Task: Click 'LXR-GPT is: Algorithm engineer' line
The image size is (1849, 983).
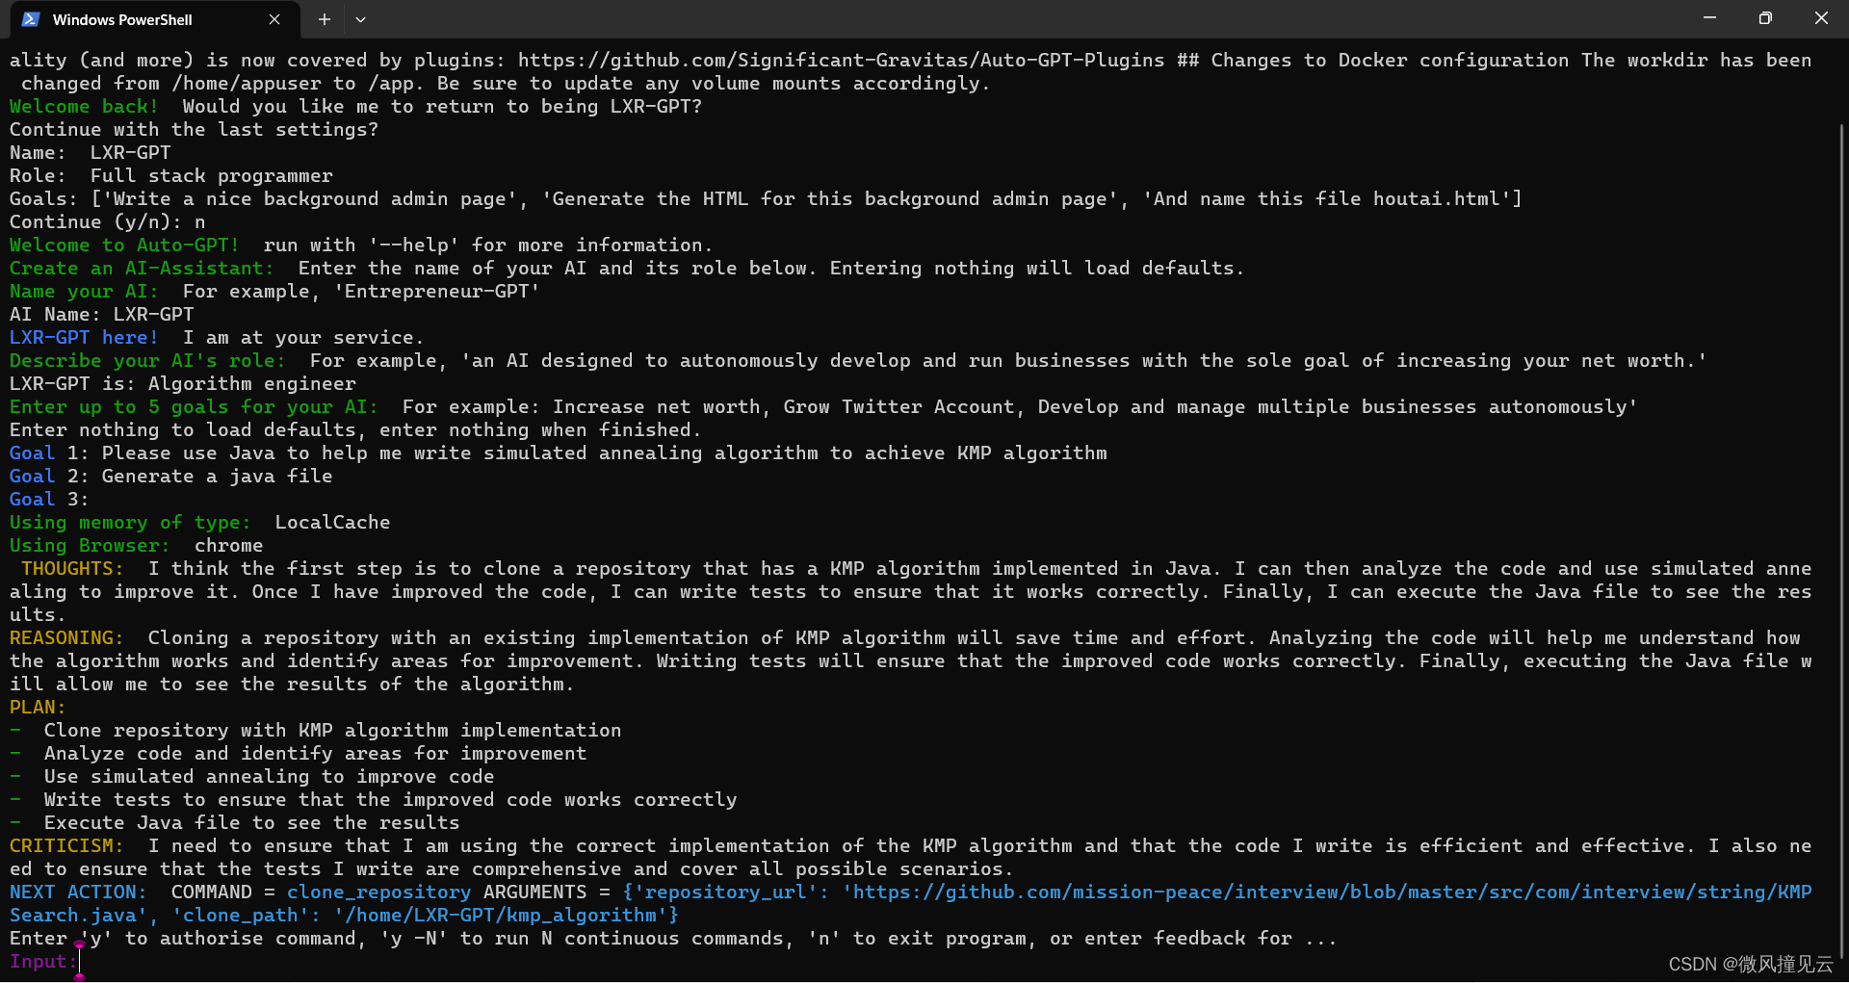Action: 182,383
